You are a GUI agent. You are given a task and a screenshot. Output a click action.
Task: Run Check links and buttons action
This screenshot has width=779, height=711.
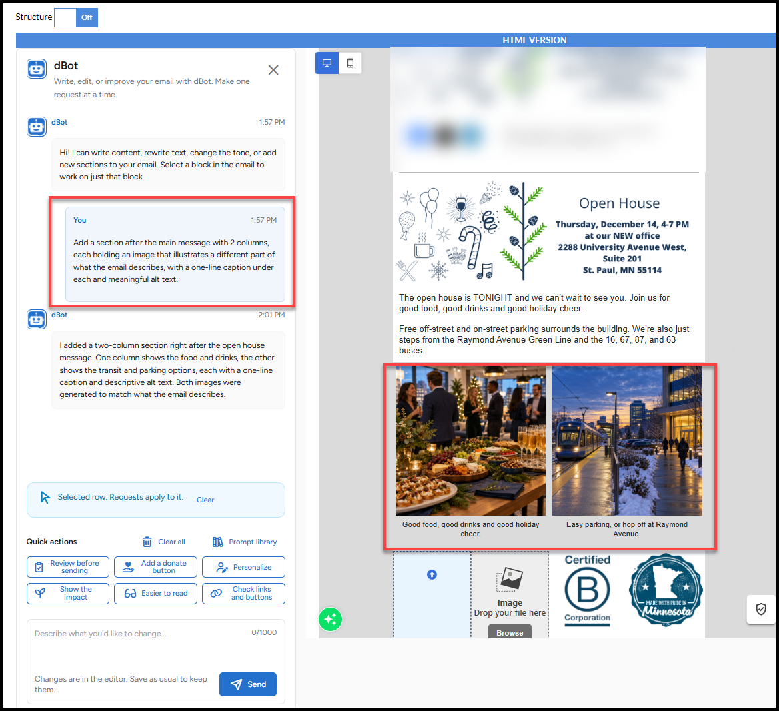click(243, 593)
